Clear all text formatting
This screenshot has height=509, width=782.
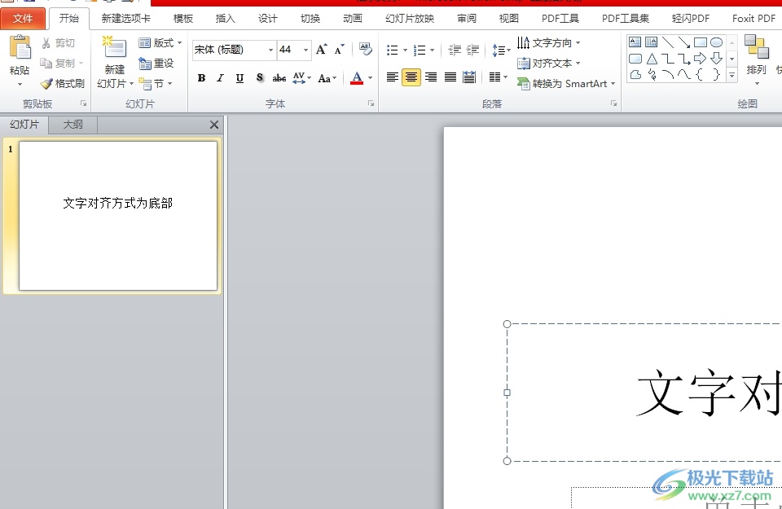366,49
